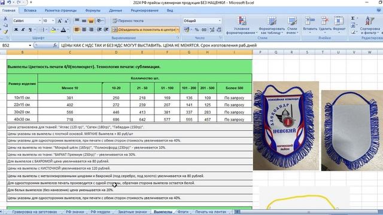This screenshot has width=383, height=215.
Task: Activate the Format Painter brush
Action: point(5,32)
